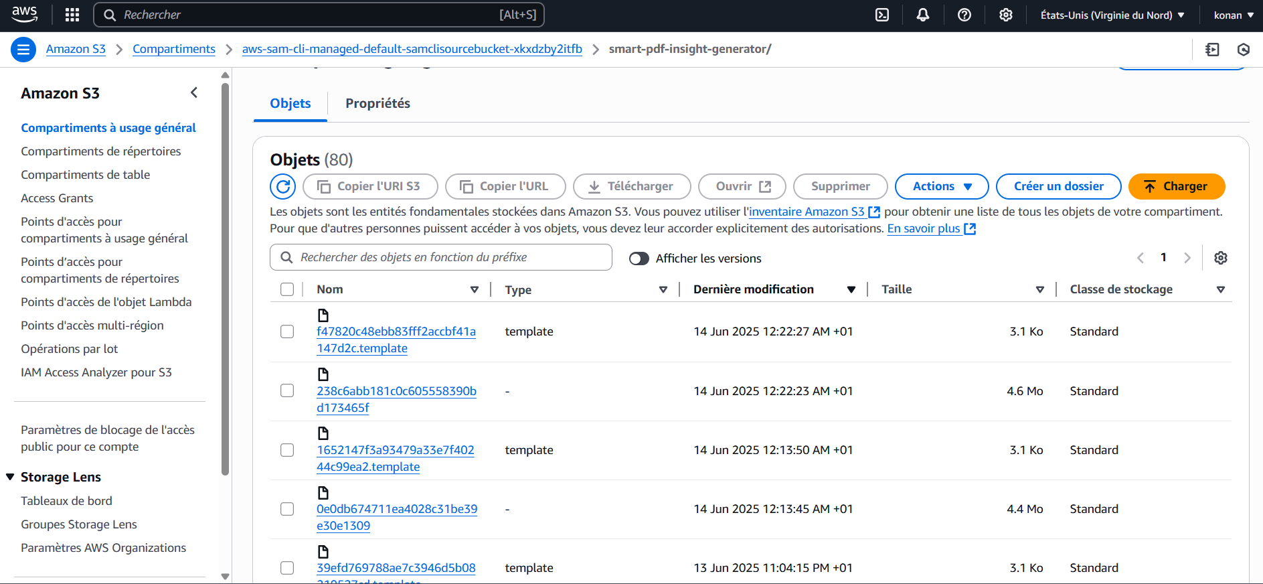This screenshot has width=1263, height=584.
Task: Click file icon above 0e0db674711ea4028c31be39
Action: coord(323,493)
